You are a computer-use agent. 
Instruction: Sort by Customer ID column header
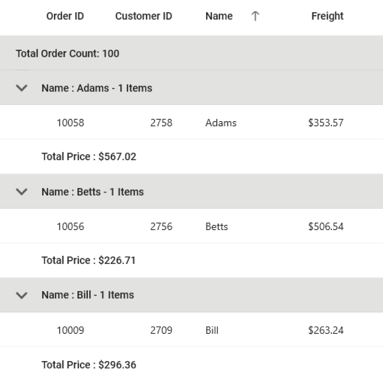143,16
